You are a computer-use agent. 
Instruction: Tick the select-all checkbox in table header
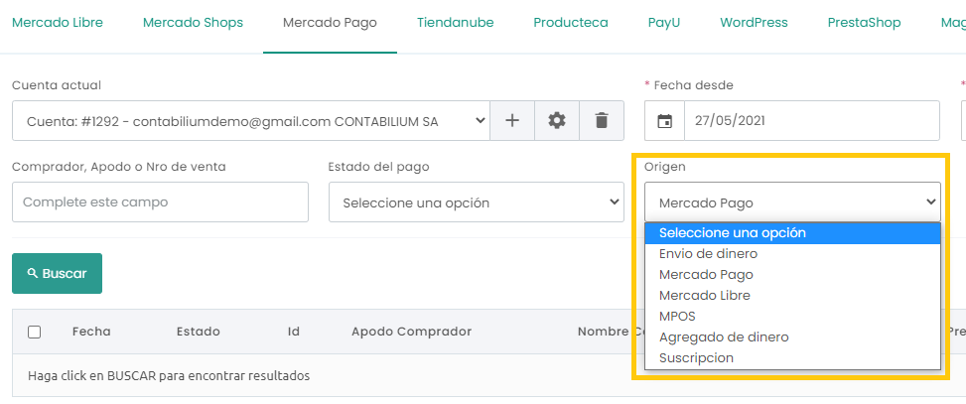[35, 332]
